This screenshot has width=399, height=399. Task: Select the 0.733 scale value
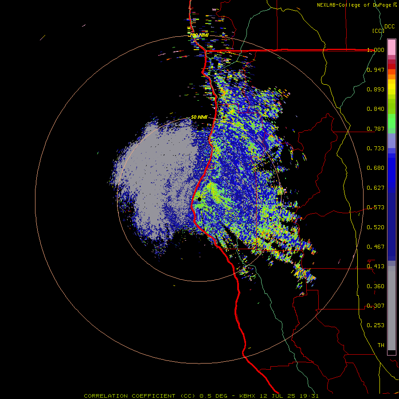[376, 149]
